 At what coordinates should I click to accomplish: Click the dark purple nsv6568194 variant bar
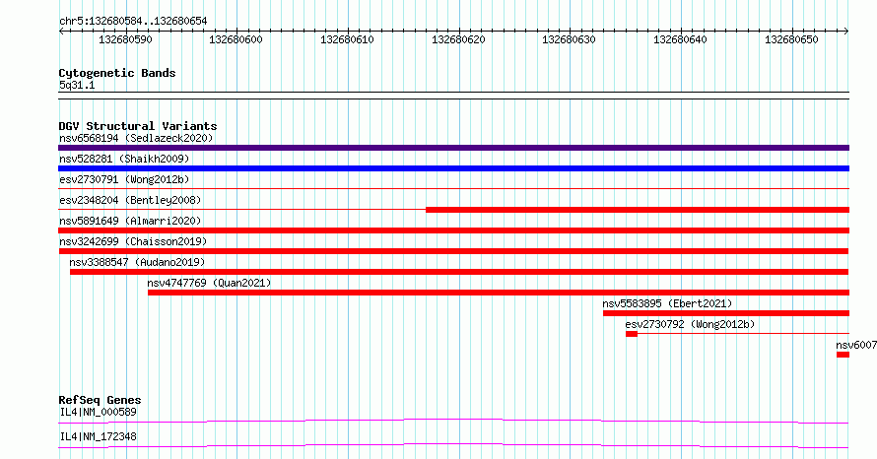coord(453,148)
